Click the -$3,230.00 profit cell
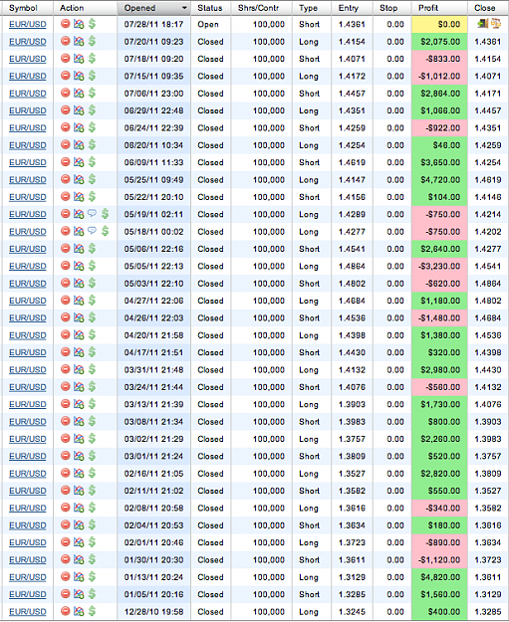509x622 pixels. [439, 266]
